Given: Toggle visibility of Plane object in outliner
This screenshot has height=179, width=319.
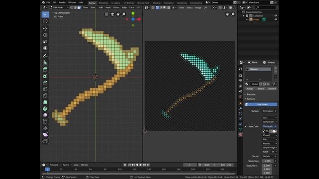Looking at the screenshot, I should coord(276,19).
